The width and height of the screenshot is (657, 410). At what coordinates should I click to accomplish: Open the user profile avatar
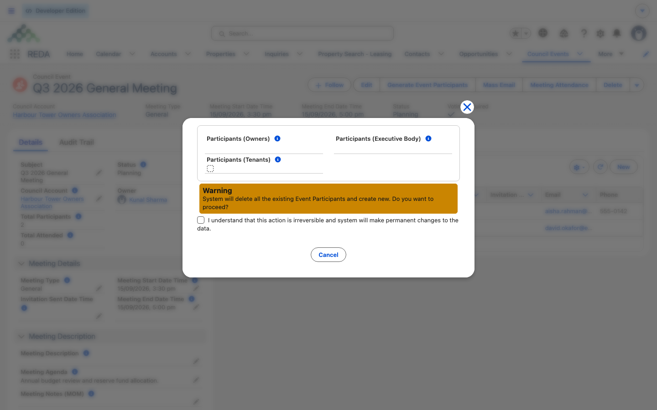click(639, 33)
